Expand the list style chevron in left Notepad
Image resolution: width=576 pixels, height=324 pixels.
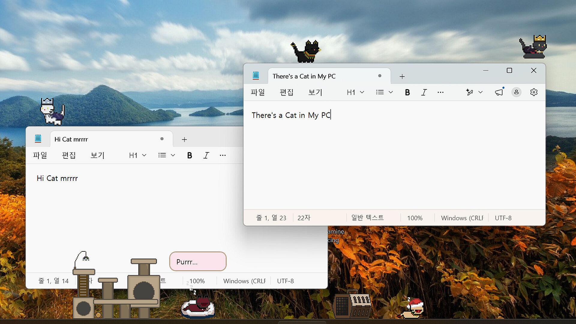[x=173, y=155]
